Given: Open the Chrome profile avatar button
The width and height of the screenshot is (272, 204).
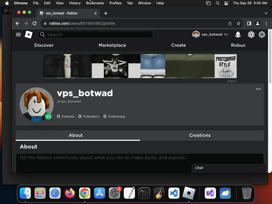Looking at the screenshot, I should coord(258,23).
